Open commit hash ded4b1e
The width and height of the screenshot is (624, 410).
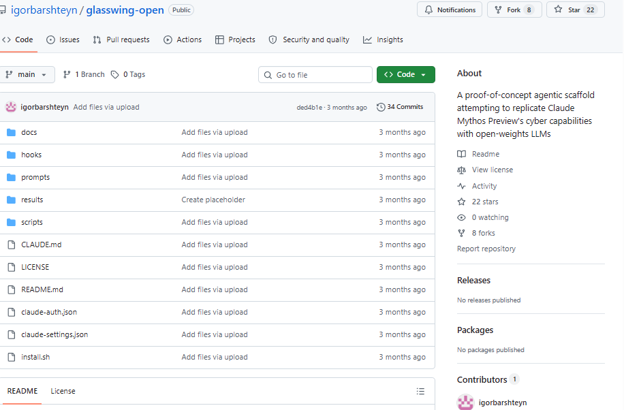309,108
